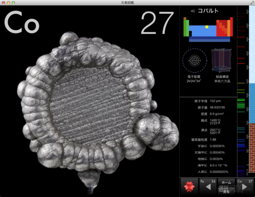Viewport: 255px width, 197px height.
Task: Click the コバルト element name heading
Action: pyautogui.click(x=208, y=11)
